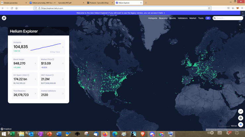Bookmark this page with star icon
This screenshot has height=137, width=245.
209,8
